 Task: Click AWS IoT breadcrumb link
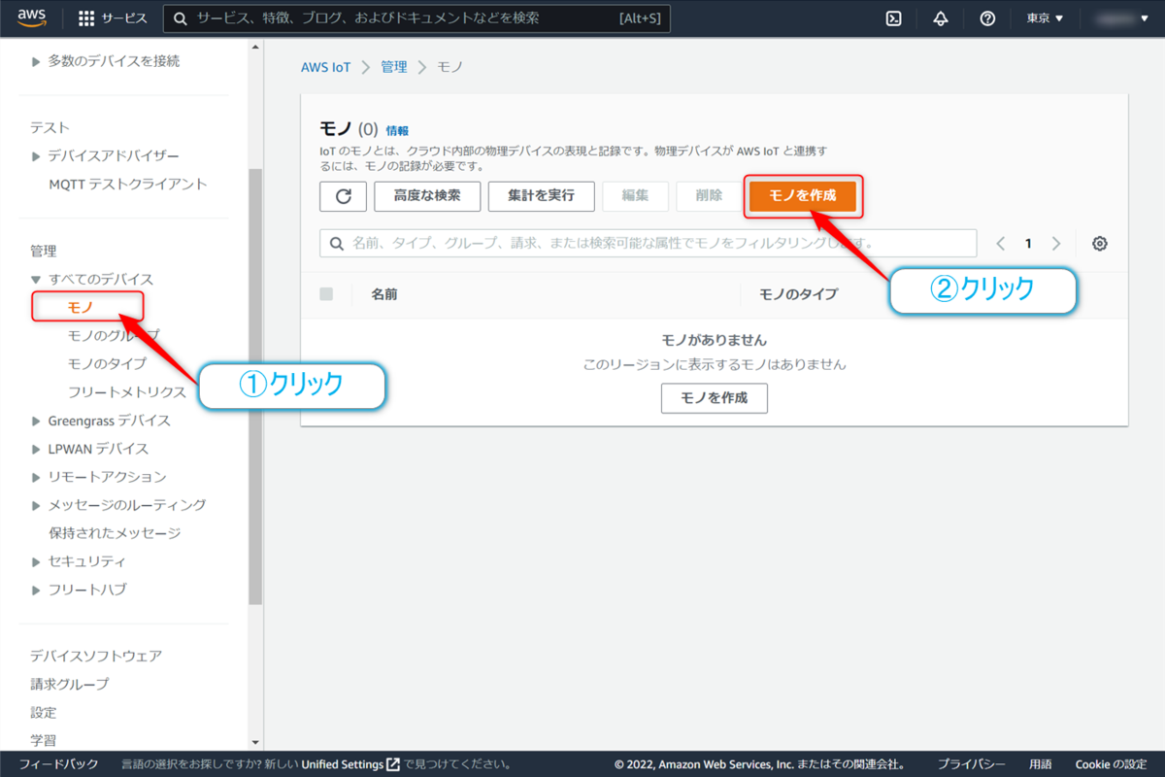point(326,67)
